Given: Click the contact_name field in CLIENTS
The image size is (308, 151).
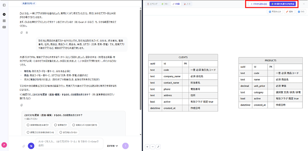Looking at the screenshot, I should (172, 82).
